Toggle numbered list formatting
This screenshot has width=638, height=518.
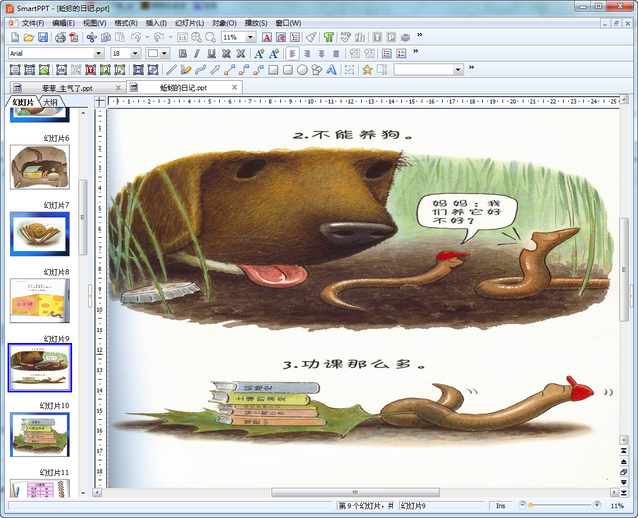click(401, 53)
